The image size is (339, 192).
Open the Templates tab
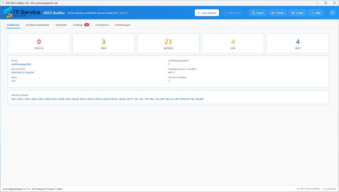pyautogui.click(x=61, y=25)
